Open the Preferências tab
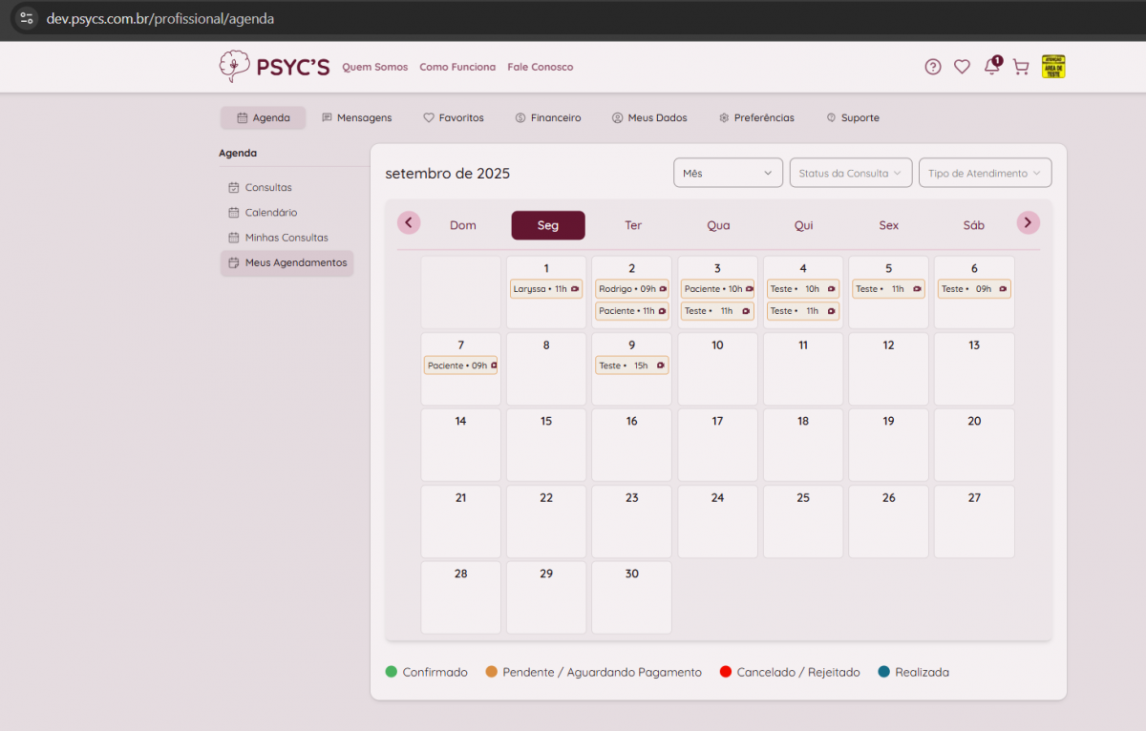The image size is (1146, 731). (756, 118)
